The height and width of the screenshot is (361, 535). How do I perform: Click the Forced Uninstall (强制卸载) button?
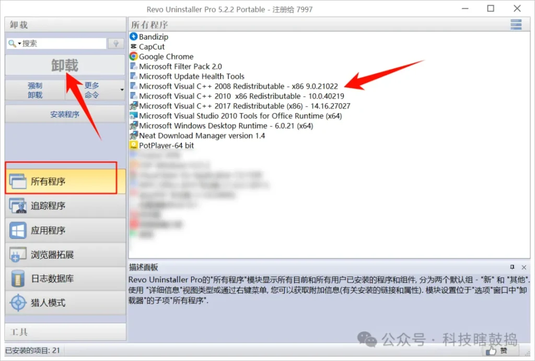[35, 90]
